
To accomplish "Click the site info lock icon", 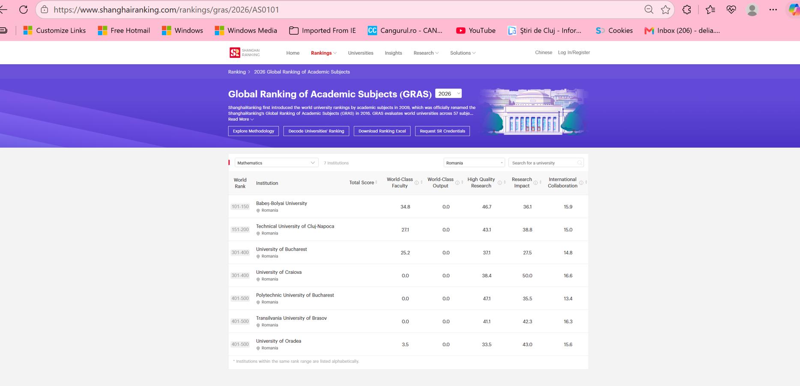I will pyautogui.click(x=44, y=9).
